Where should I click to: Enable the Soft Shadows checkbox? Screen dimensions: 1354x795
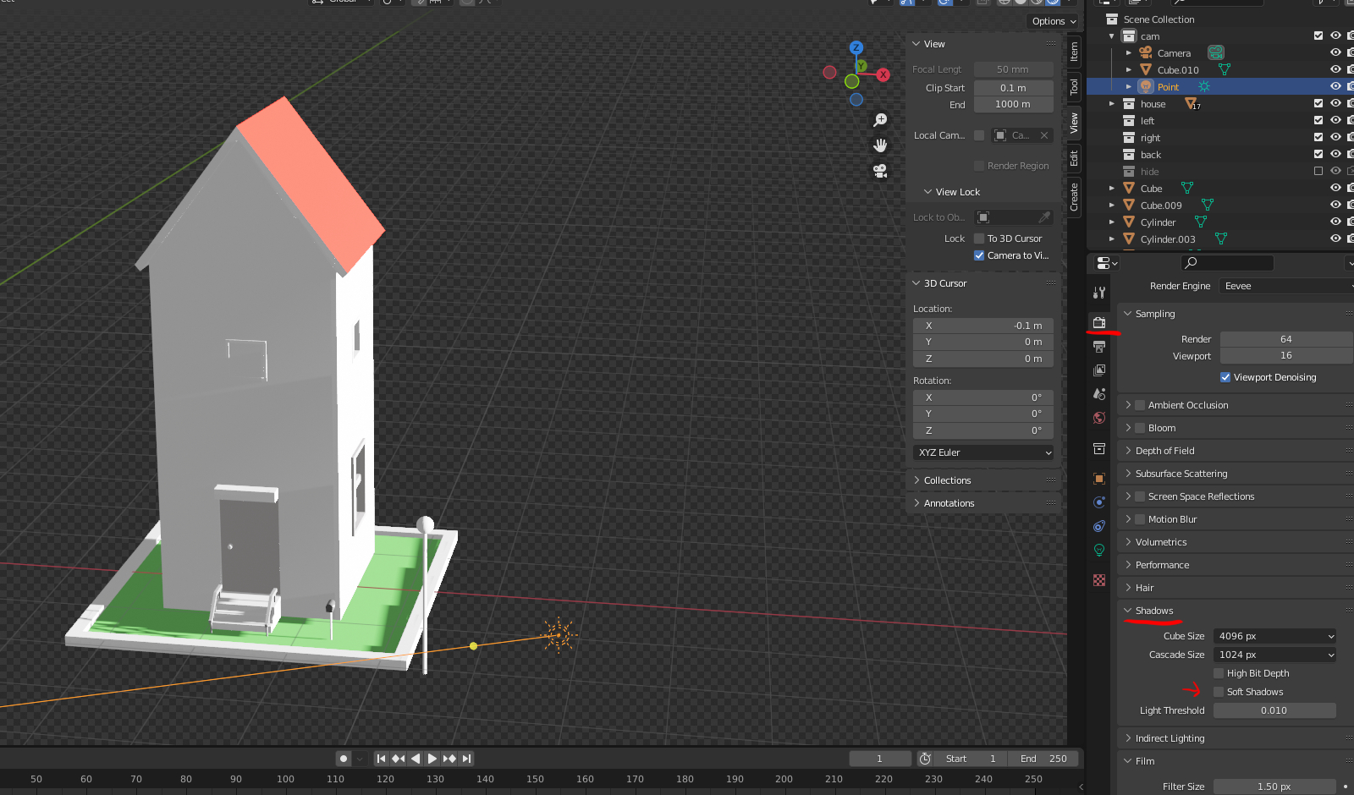[1219, 692]
